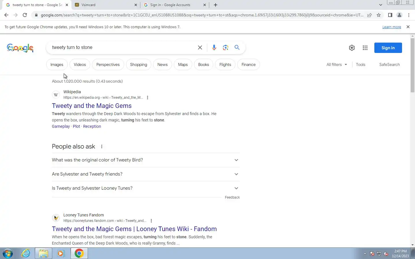Bookmark this tab with star icon
This screenshot has width=415, height=259.
coord(379,15)
